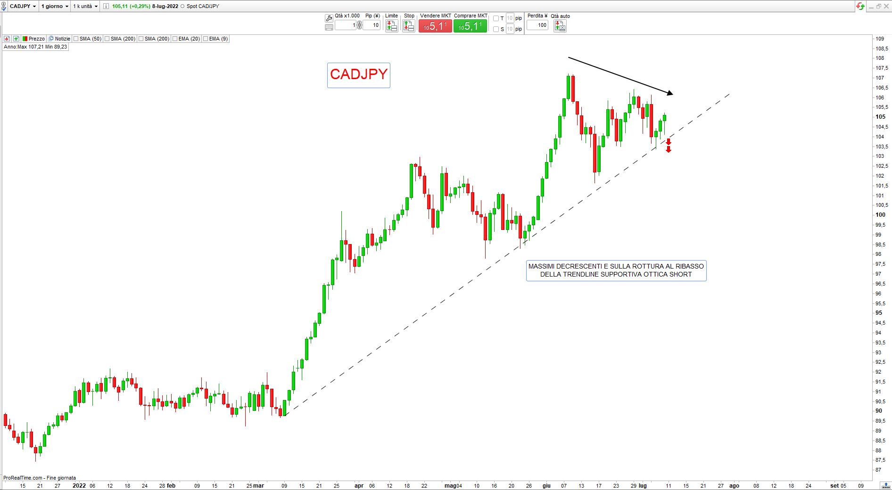
Task: Toggle the SMA (50) checkbox
Action: [76, 39]
